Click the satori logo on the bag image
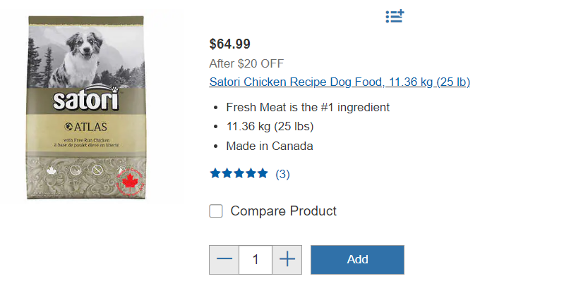The image size is (588, 288). click(85, 100)
